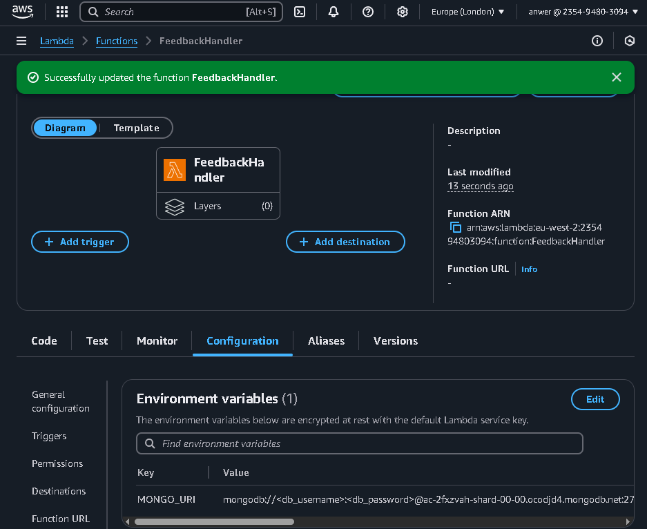This screenshot has height=529, width=647.
Task: Open the Europe (London) region dropdown
Action: (467, 12)
